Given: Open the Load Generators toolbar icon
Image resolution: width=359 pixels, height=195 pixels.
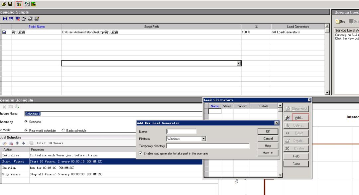Looking at the screenshot, I should pos(19,4).
